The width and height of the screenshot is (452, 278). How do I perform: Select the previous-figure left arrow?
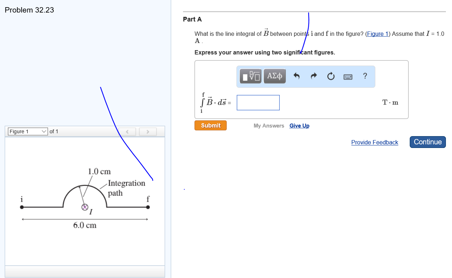127,132
